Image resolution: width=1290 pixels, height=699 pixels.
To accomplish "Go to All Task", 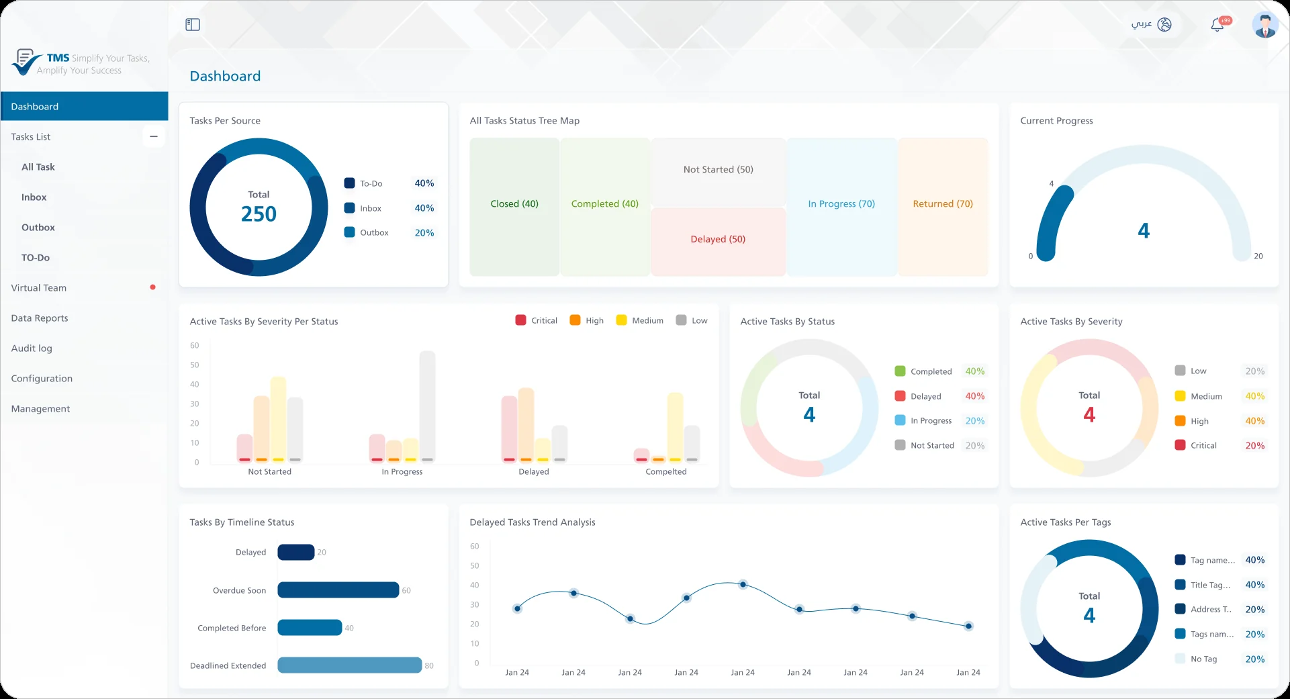I will pyautogui.click(x=38, y=167).
